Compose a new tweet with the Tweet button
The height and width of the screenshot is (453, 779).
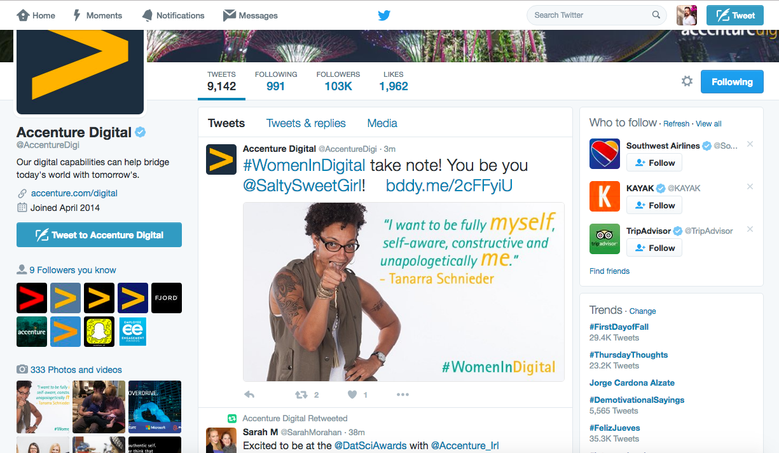point(735,15)
